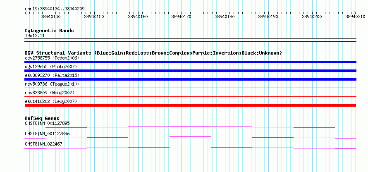Screen dimensions: 368x172
Task: Open variant nsv509736 (Teague2010) label
Action: tap(52, 84)
